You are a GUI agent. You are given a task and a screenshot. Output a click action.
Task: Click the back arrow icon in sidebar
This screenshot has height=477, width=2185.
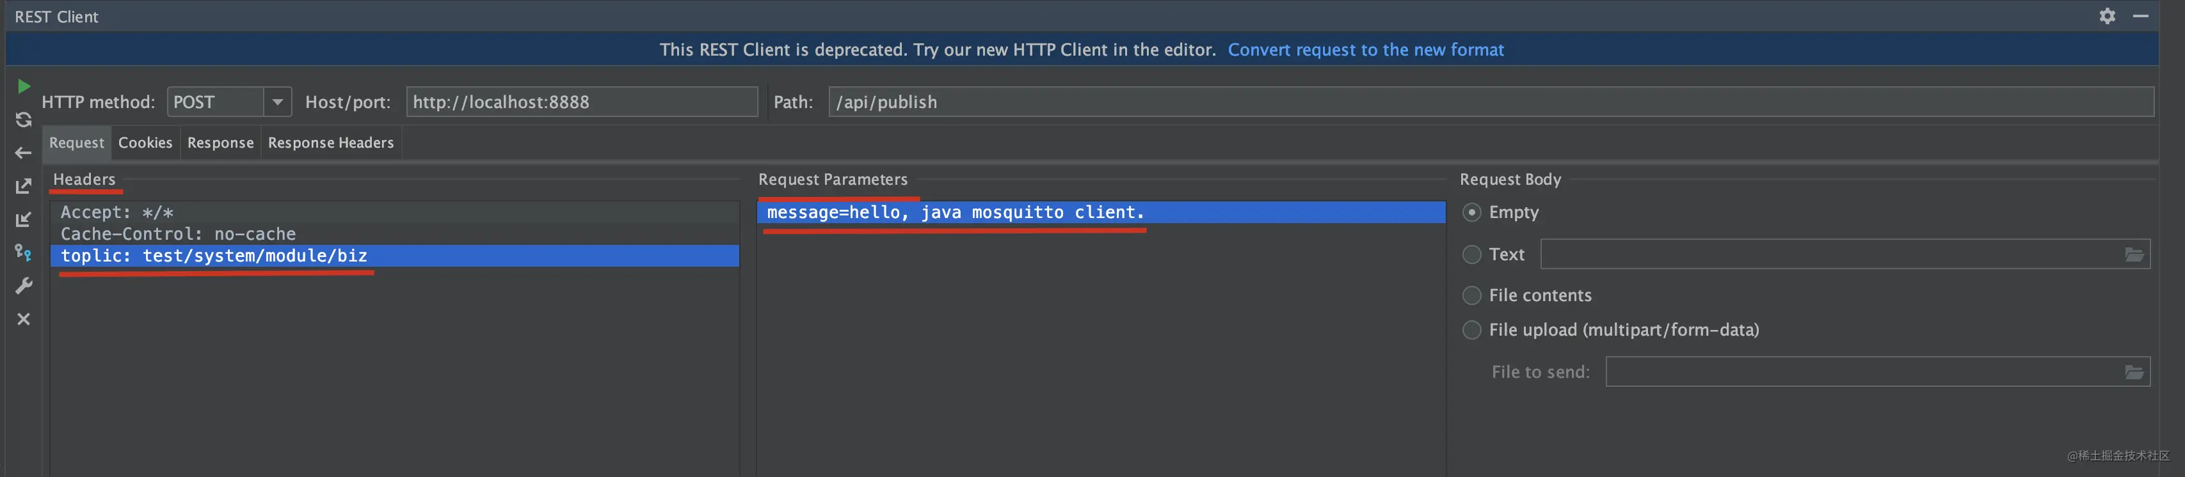(24, 153)
